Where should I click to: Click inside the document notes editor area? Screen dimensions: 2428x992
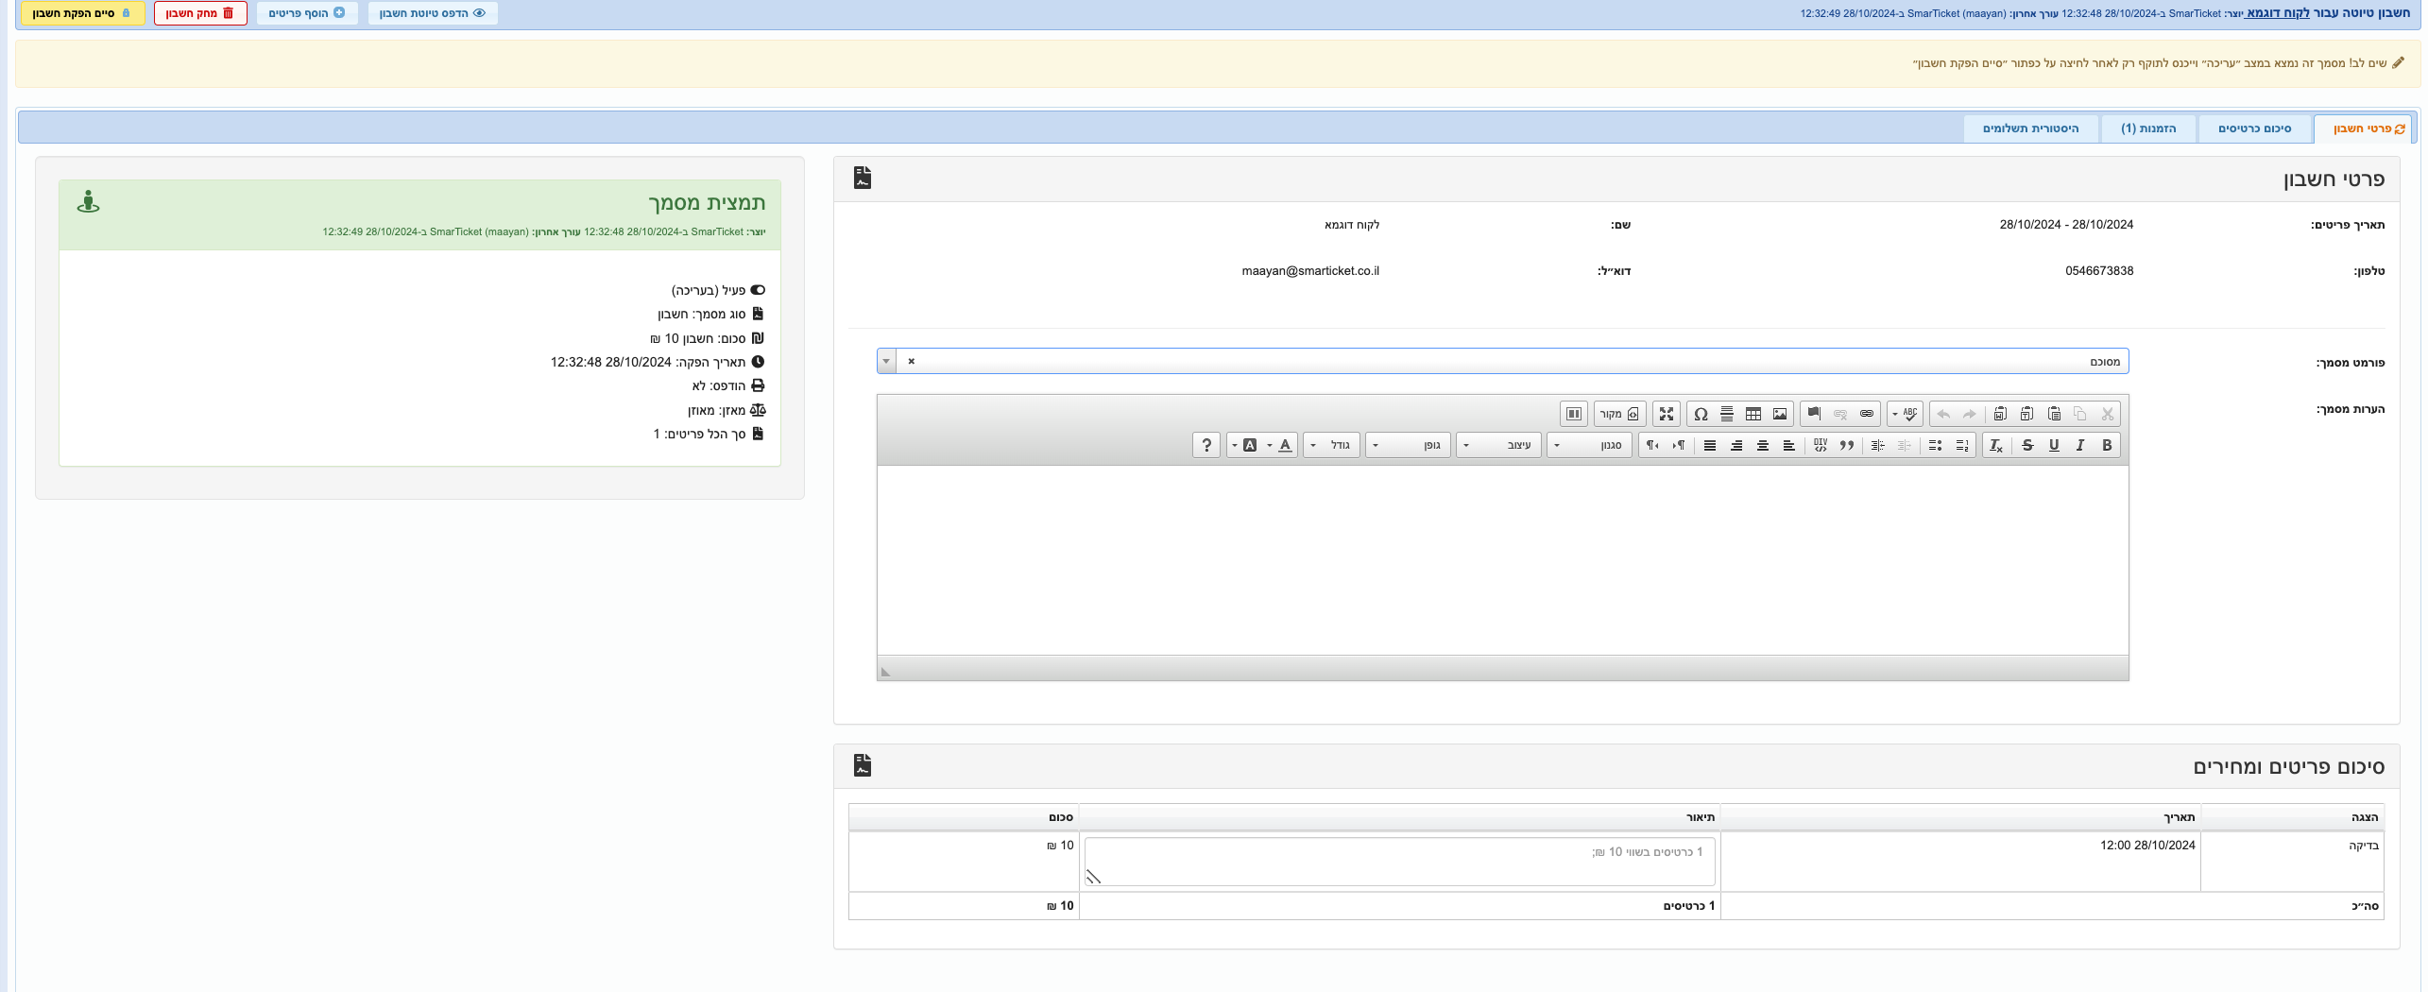tap(1502, 560)
